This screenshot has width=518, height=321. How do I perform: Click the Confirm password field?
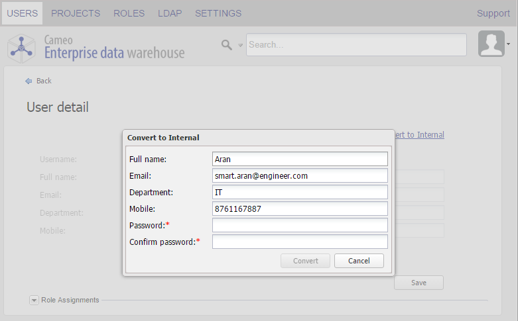[x=300, y=242]
